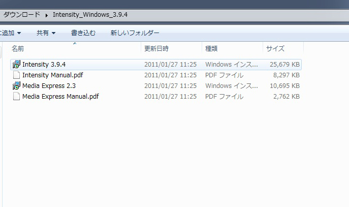Click the size 25,679 KB
This screenshot has width=349, height=207.
(x=284, y=65)
